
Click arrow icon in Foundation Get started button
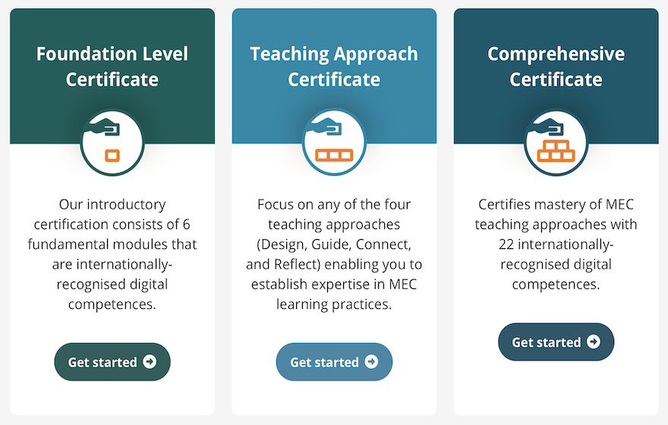coord(150,361)
